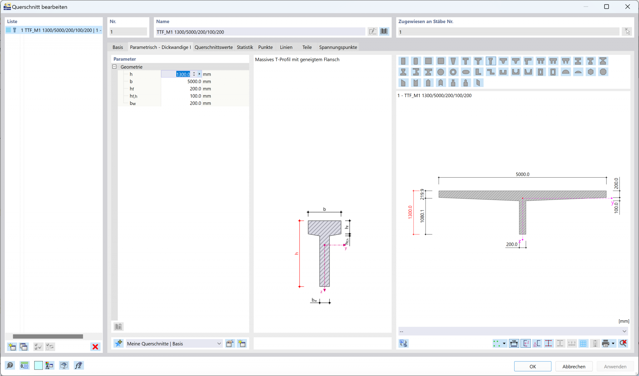The height and width of the screenshot is (376, 639).
Task: Select the semicircle cross-section shape
Action: [565, 72]
